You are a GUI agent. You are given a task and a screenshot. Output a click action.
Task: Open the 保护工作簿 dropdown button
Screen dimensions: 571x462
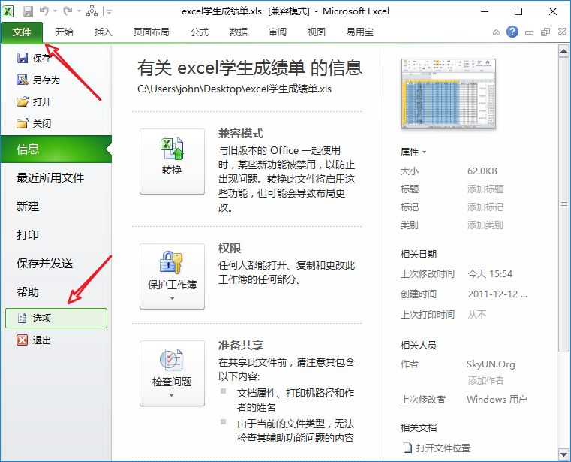point(173,276)
